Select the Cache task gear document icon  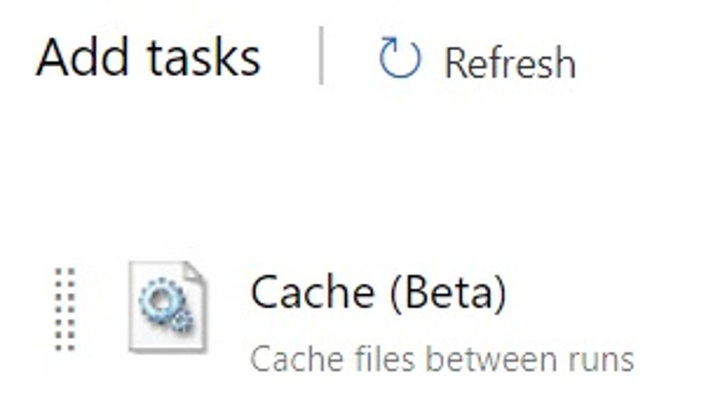tap(167, 306)
